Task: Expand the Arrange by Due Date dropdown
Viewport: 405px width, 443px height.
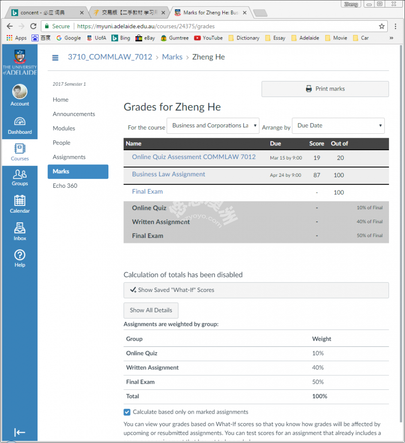Action: [x=338, y=126]
